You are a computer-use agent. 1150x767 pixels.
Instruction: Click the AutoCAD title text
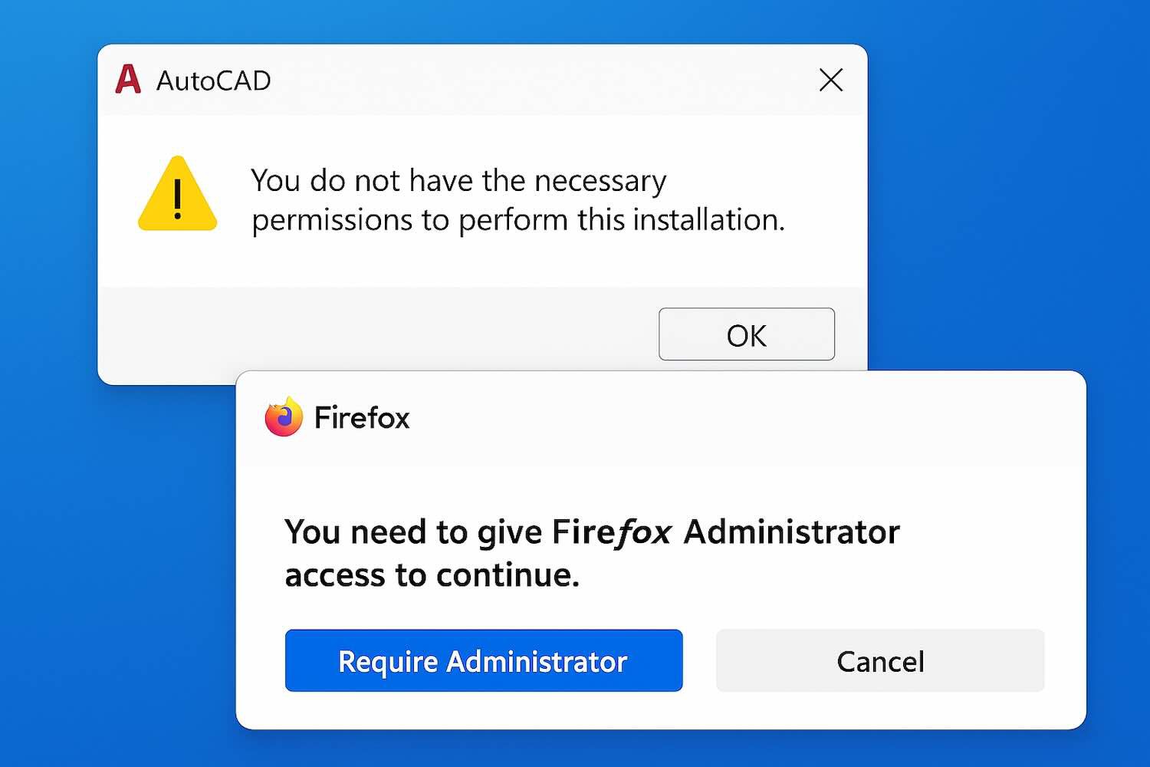tap(213, 81)
